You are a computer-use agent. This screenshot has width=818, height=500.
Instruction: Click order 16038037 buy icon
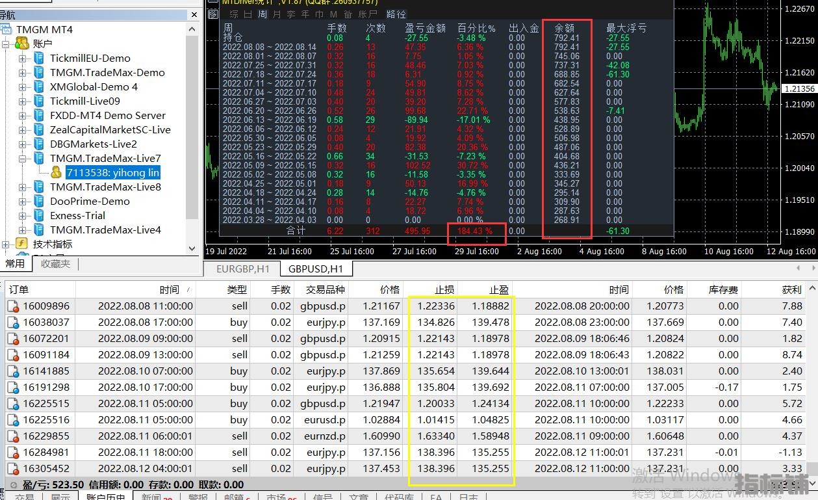click(13, 322)
